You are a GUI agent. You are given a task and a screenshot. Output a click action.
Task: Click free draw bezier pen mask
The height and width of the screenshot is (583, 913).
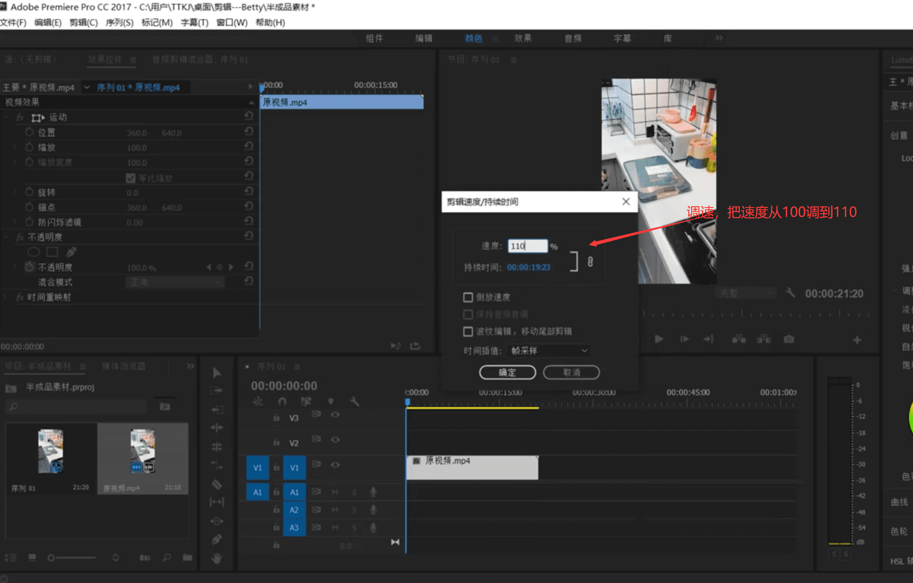coord(71,252)
